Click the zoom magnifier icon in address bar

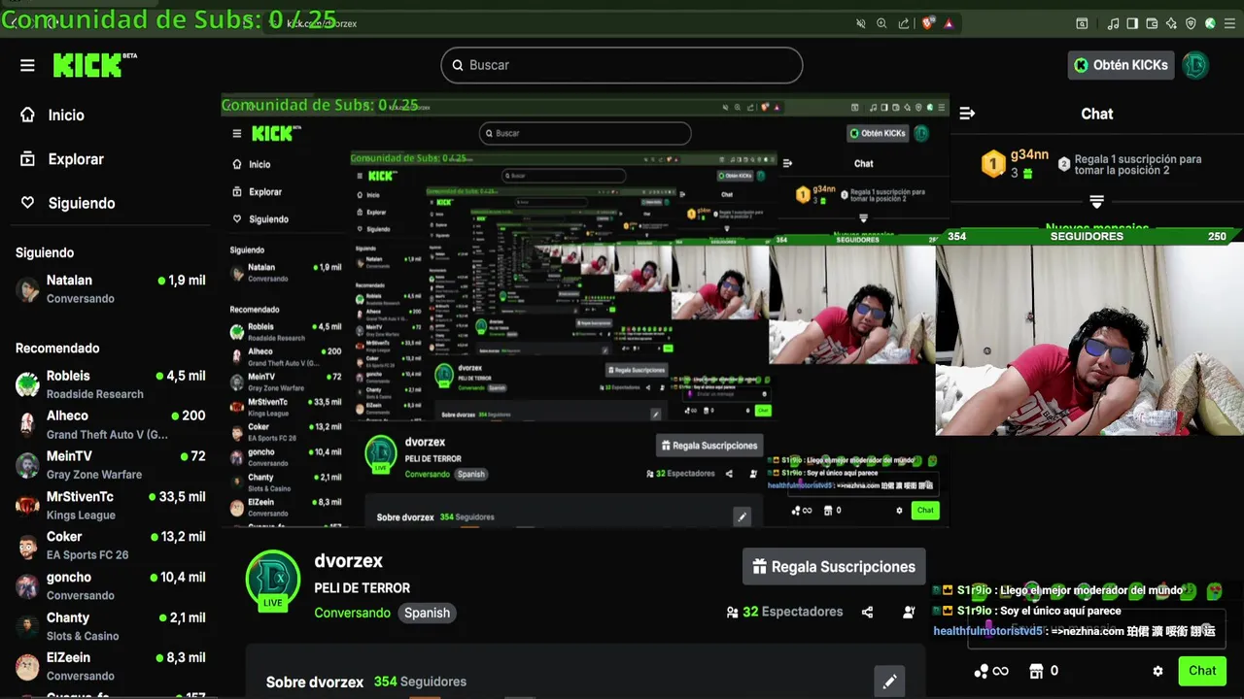(x=881, y=23)
